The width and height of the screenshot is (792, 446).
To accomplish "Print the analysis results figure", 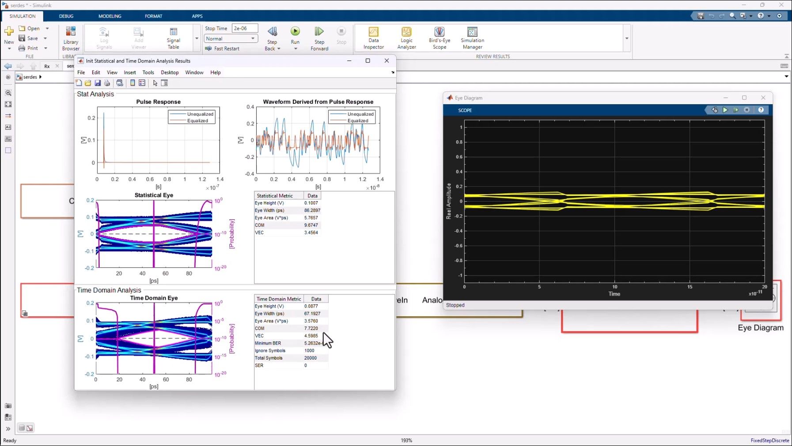I will coord(107,82).
